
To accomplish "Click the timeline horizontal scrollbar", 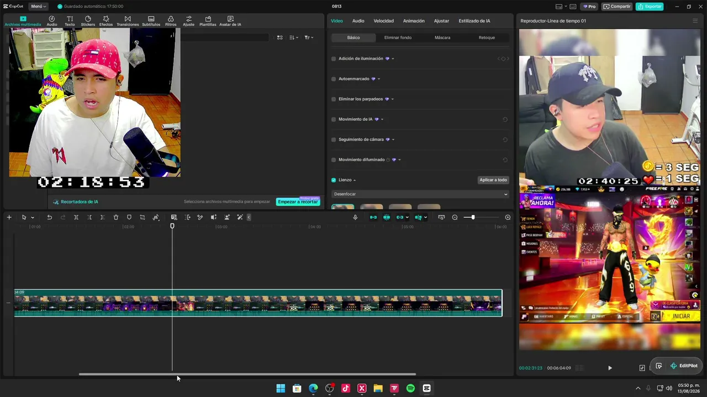I will pos(247,374).
